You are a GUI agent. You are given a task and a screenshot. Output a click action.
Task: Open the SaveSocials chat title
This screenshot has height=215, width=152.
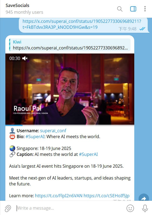click(x=17, y=5)
